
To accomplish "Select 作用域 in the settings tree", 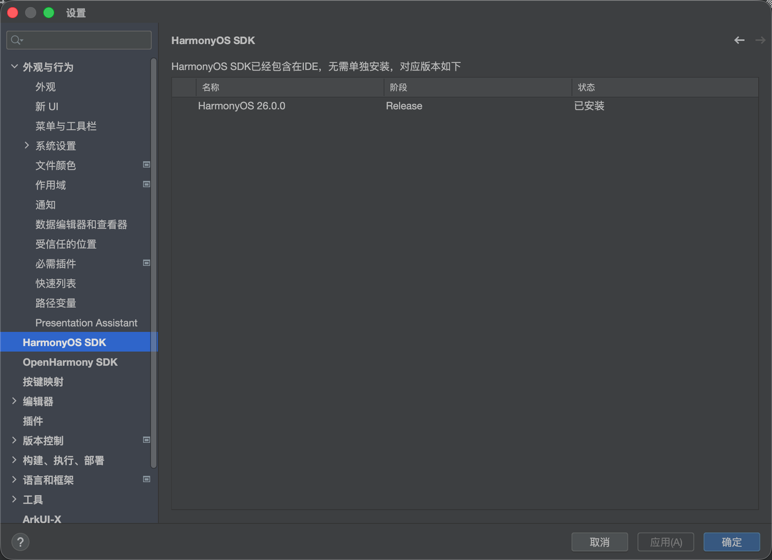I will coord(51,185).
